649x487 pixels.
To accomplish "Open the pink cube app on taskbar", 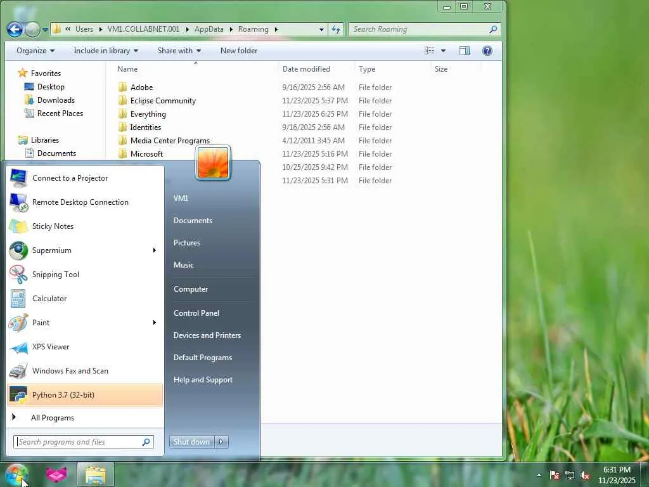I will coord(56,474).
